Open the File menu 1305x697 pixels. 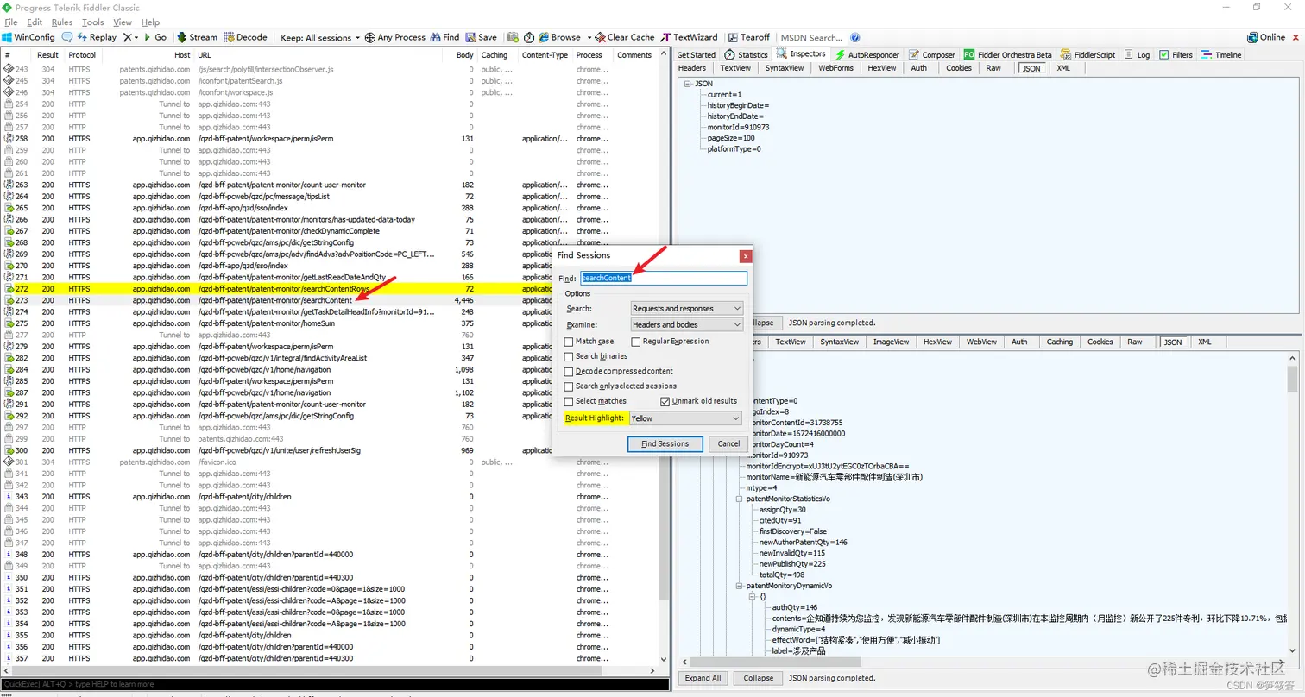(x=11, y=22)
